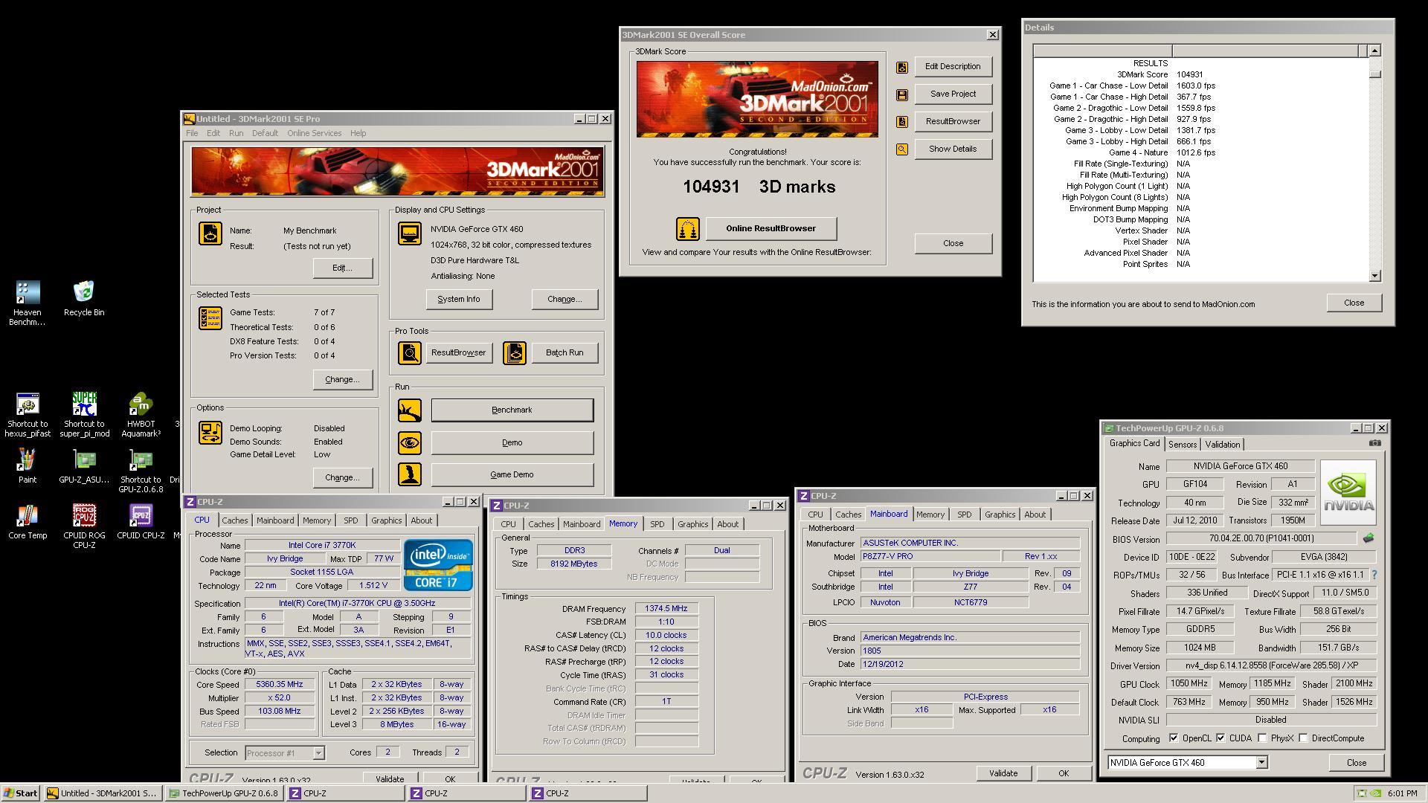Click the Demo eye icon
Viewport: 1428px width, 803px height.
click(409, 443)
